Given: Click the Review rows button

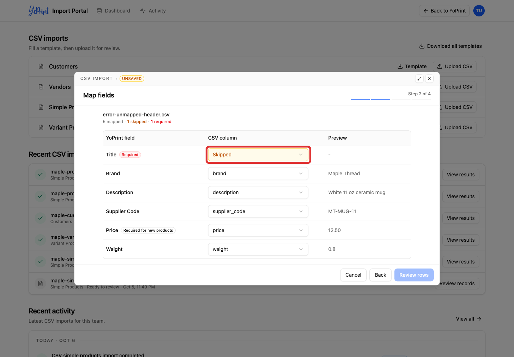Looking at the screenshot, I should pyautogui.click(x=414, y=275).
